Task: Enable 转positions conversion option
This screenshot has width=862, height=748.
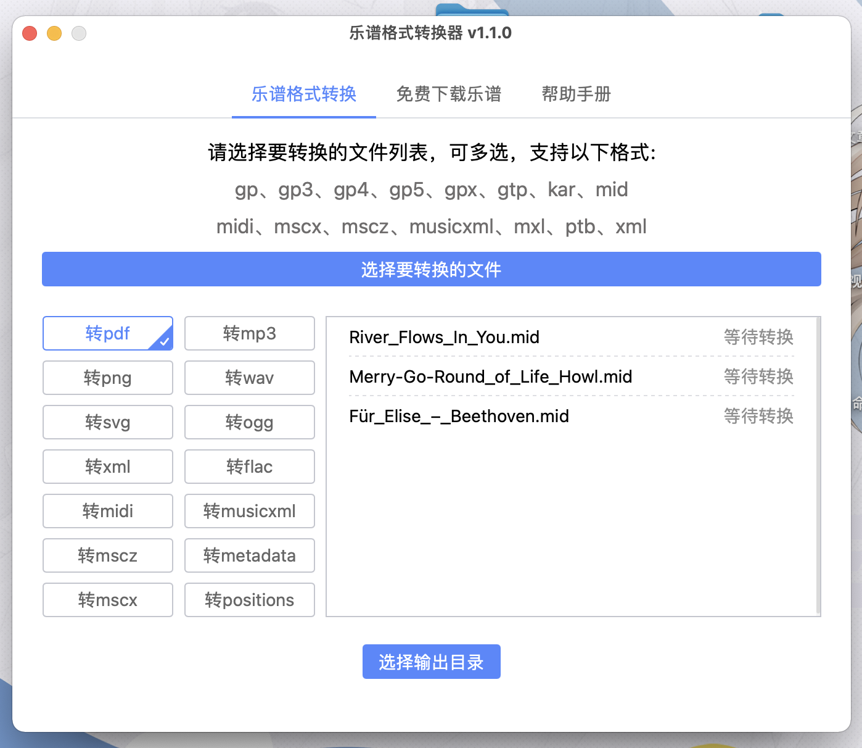Action: tap(249, 599)
